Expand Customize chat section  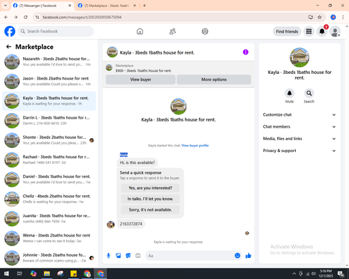point(299,114)
